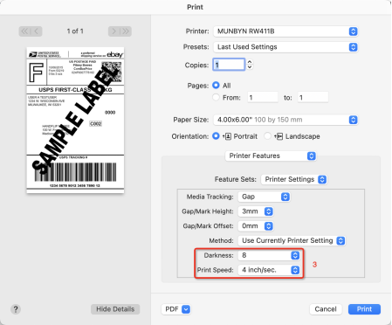Open the Method dropdown

click(x=292, y=240)
